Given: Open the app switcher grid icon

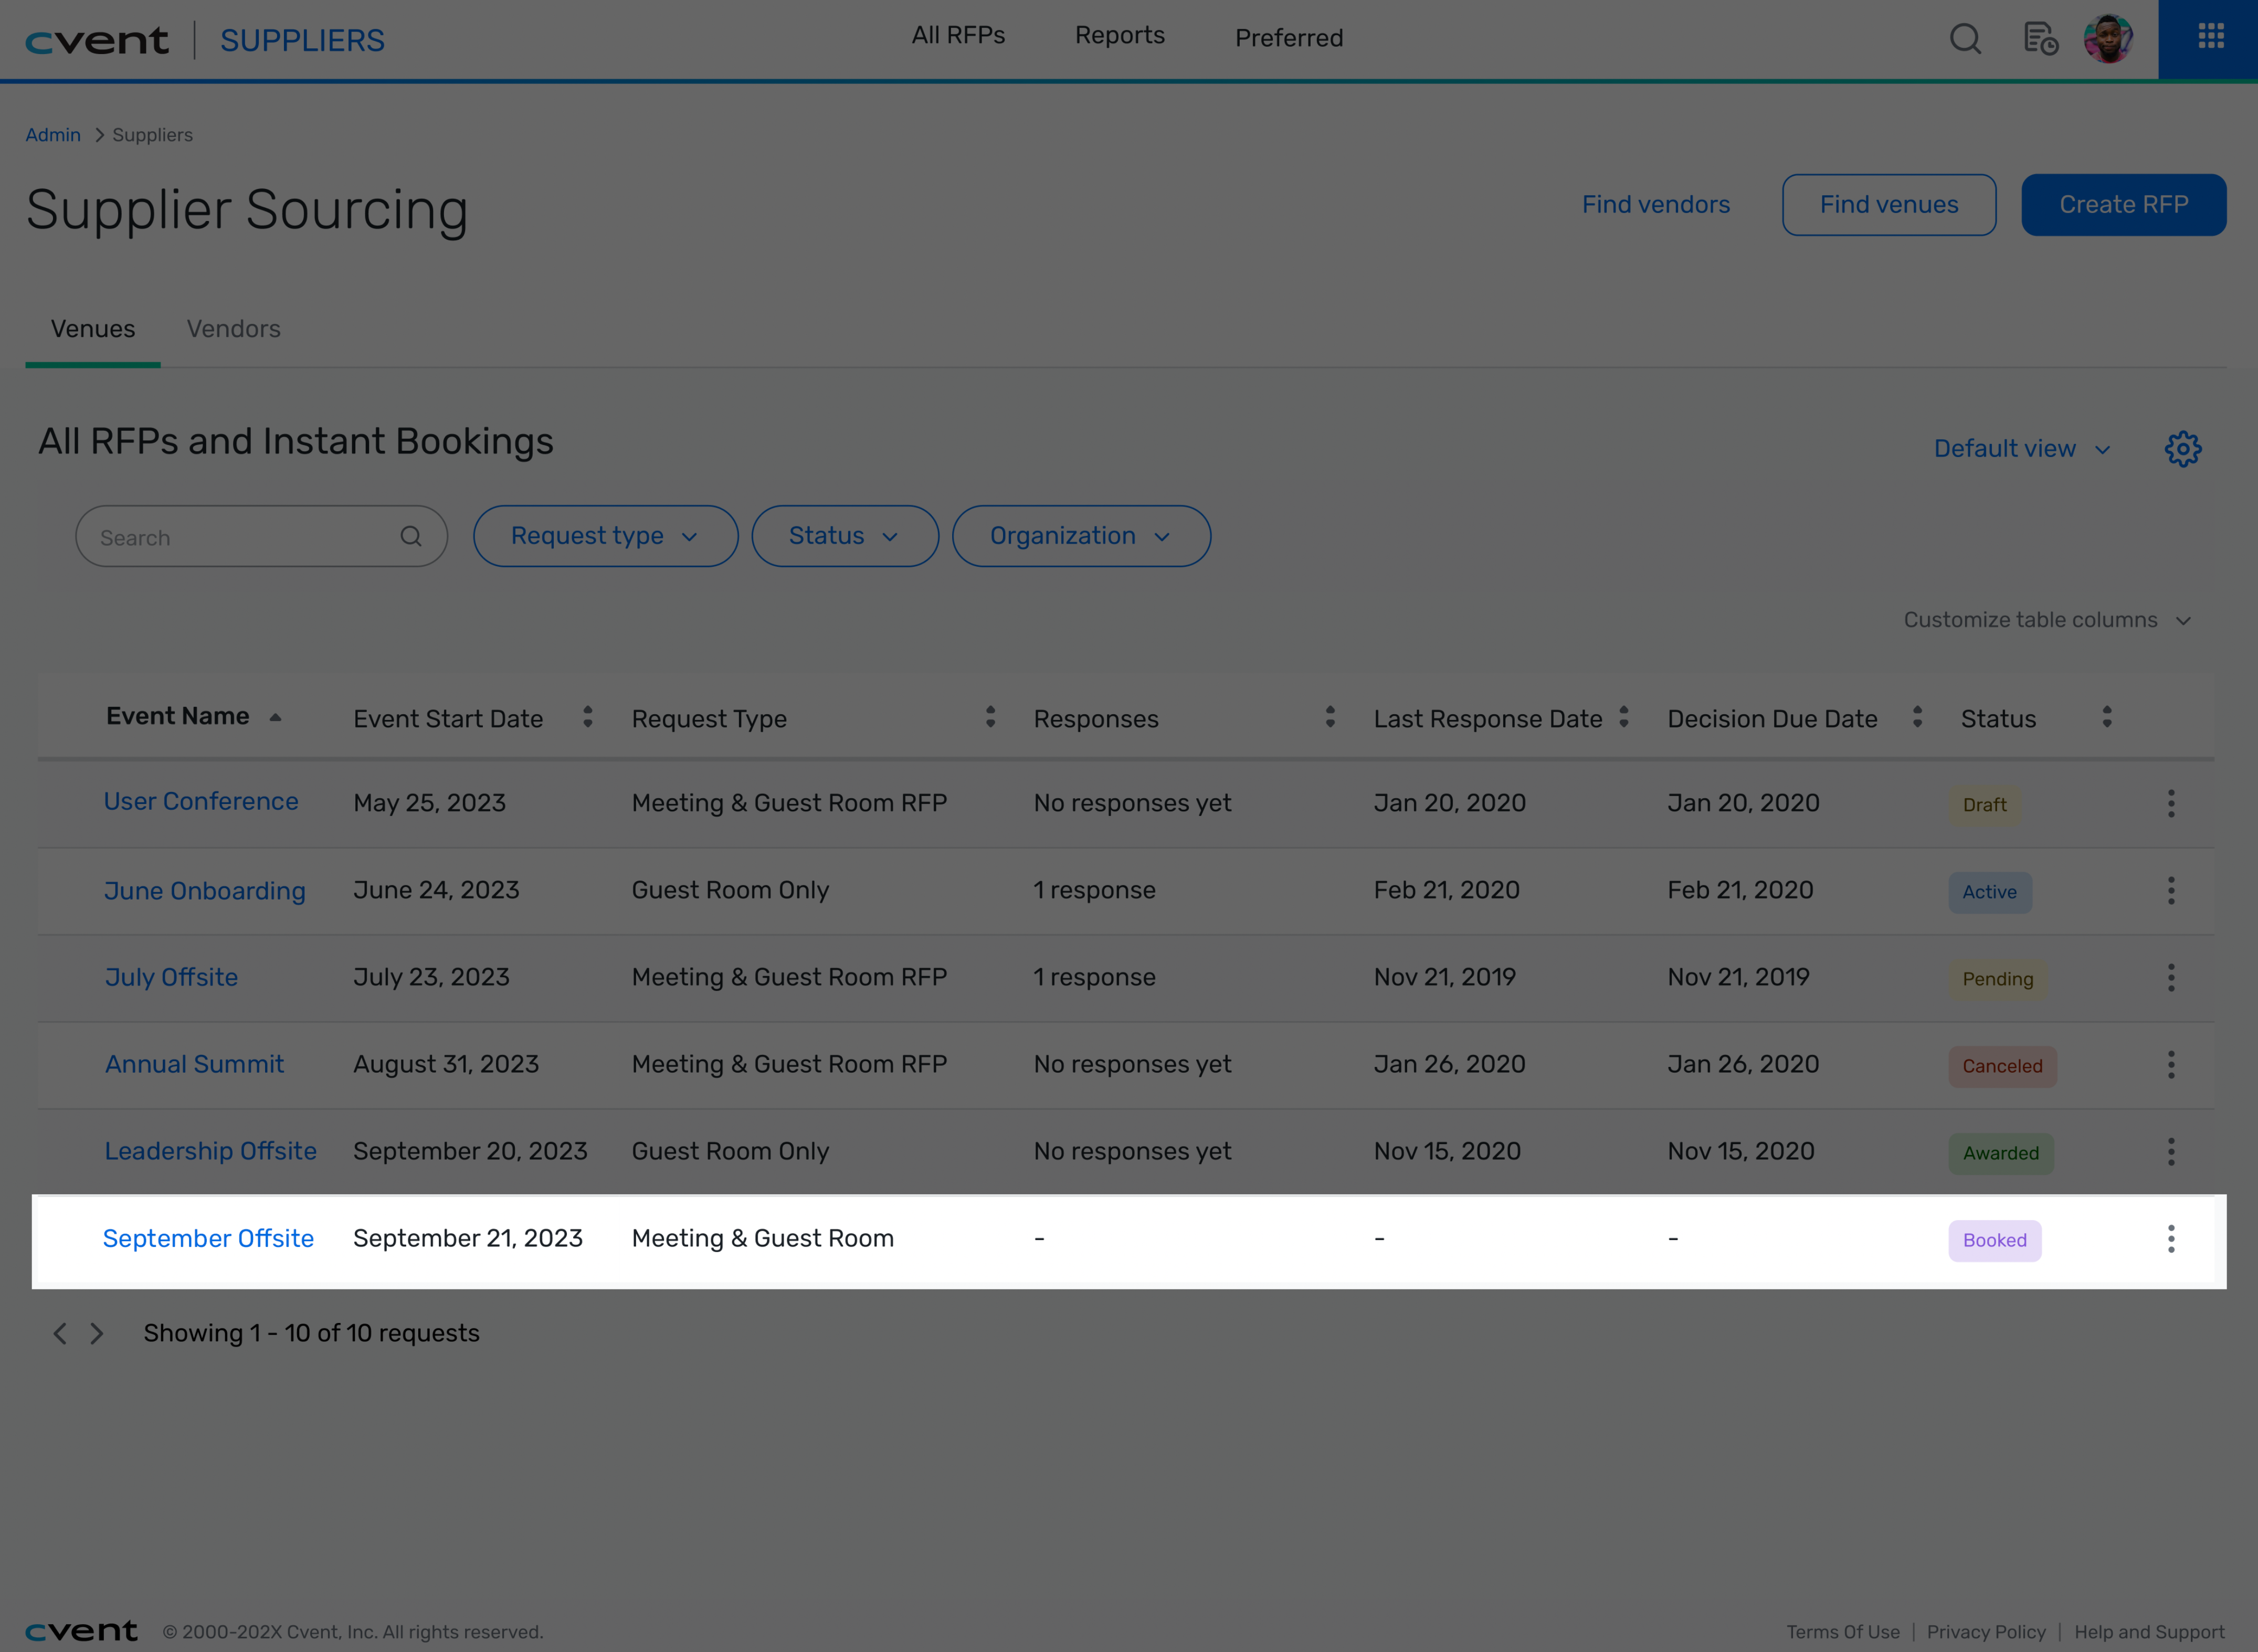Looking at the screenshot, I should [2211, 37].
